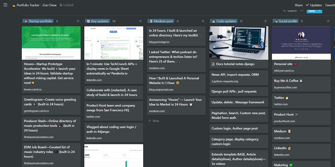Open the I asked Twitter podcast card
The image size is (335, 167).
click(177, 60)
